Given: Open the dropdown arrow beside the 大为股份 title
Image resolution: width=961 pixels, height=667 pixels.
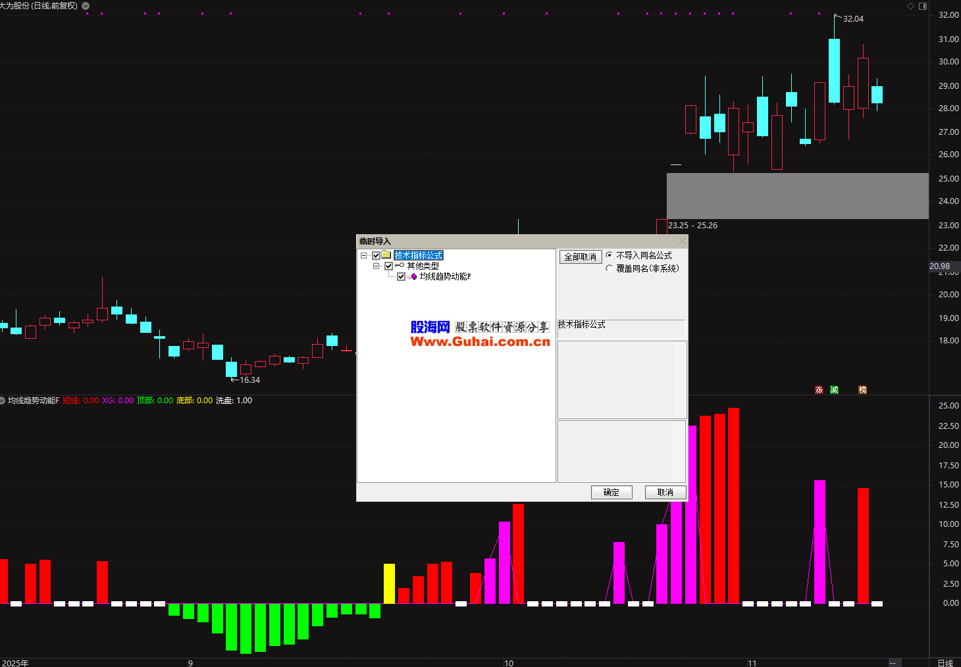Looking at the screenshot, I should tap(86, 6).
